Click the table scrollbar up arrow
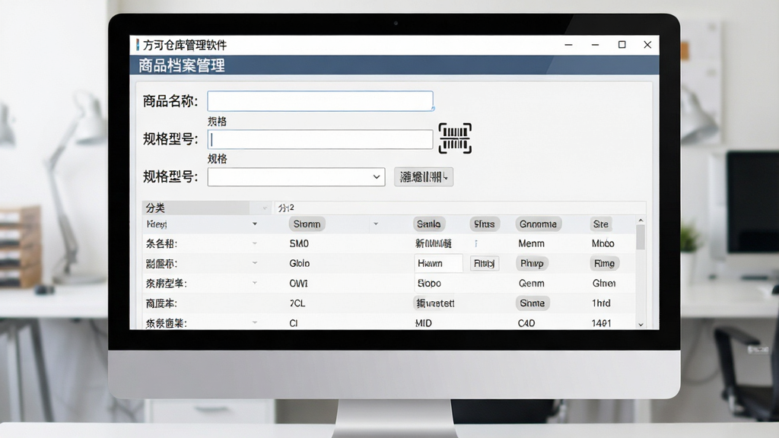The height and width of the screenshot is (438, 779). [x=641, y=221]
